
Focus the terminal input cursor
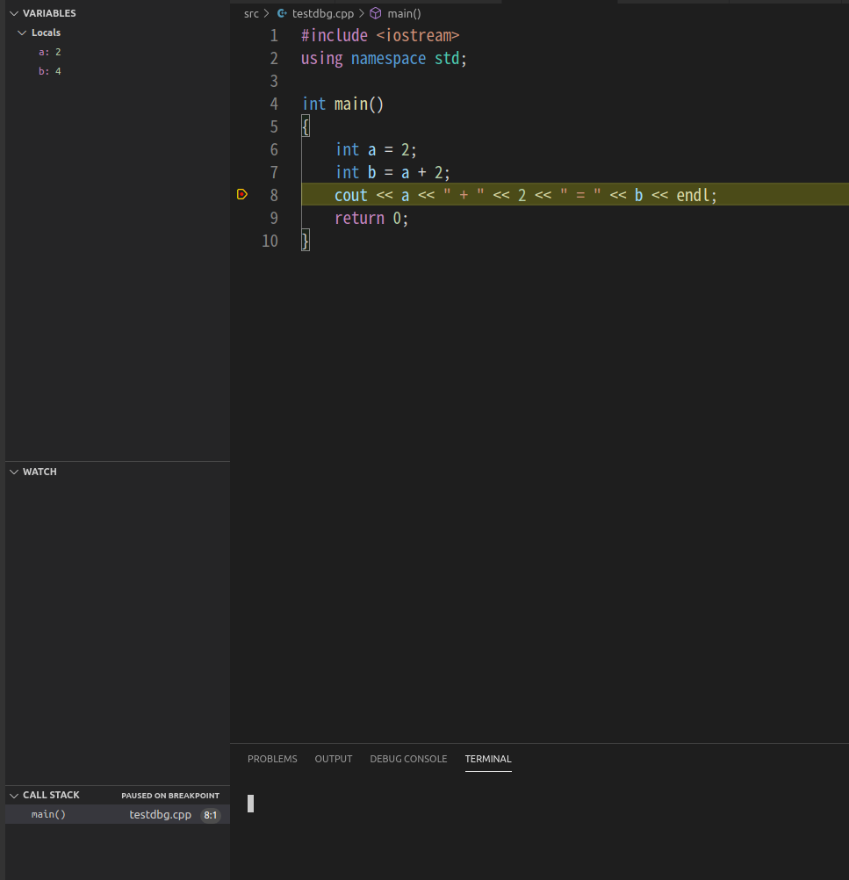(x=251, y=804)
